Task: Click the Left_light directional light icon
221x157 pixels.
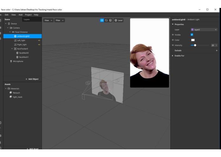Action: point(15,40)
